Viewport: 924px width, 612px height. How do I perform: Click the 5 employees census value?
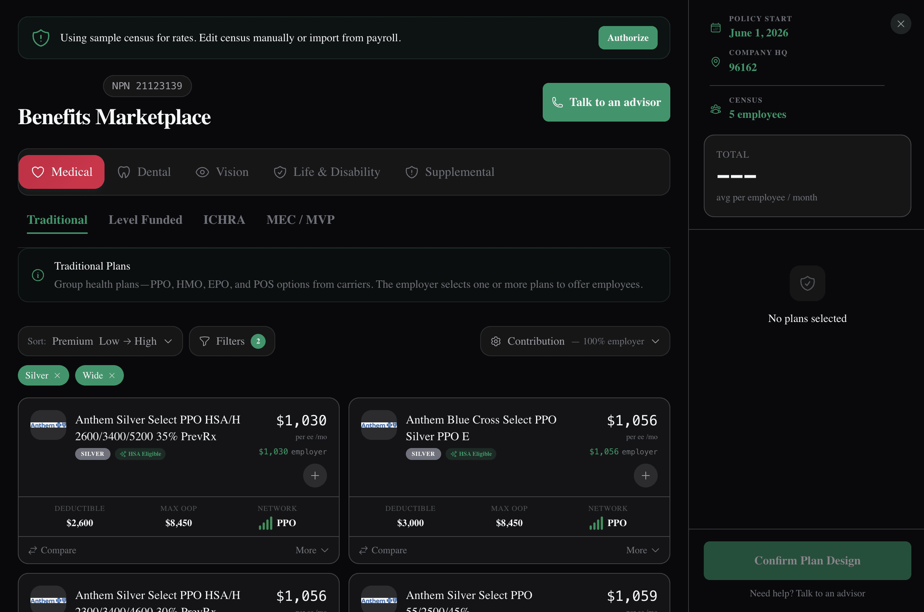[758, 115]
